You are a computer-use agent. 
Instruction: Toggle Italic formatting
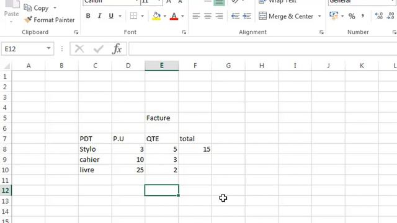99,16
